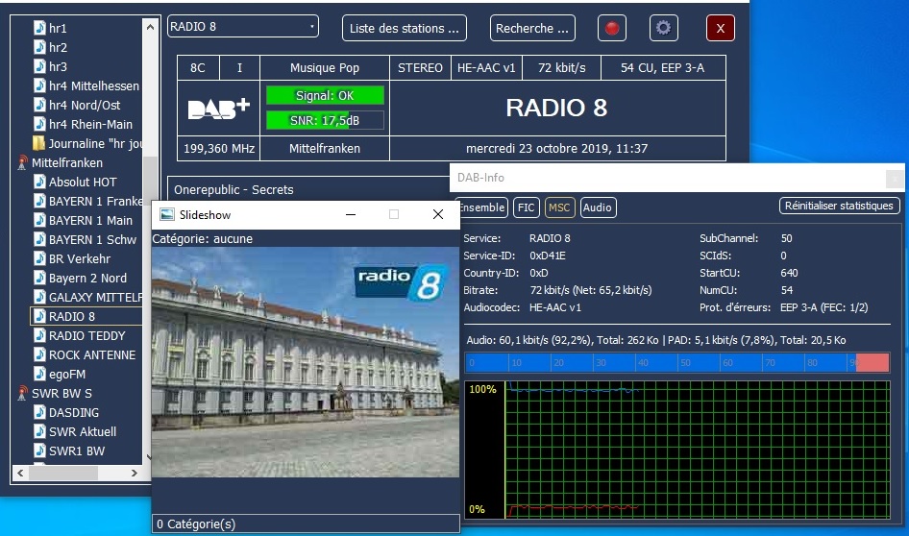Viewport: 909px width, 536px height.
Task: Tune to hr4 Nord/Ost
Action: tap(85, 105)
